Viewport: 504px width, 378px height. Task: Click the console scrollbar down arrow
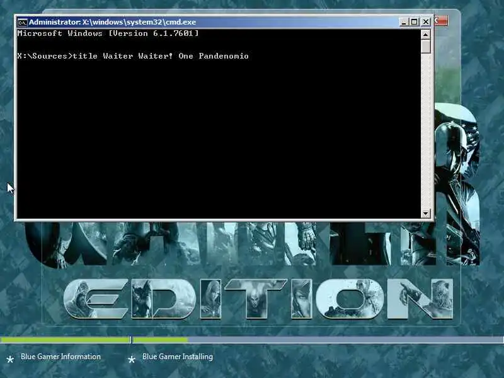(x=426, y=213)
